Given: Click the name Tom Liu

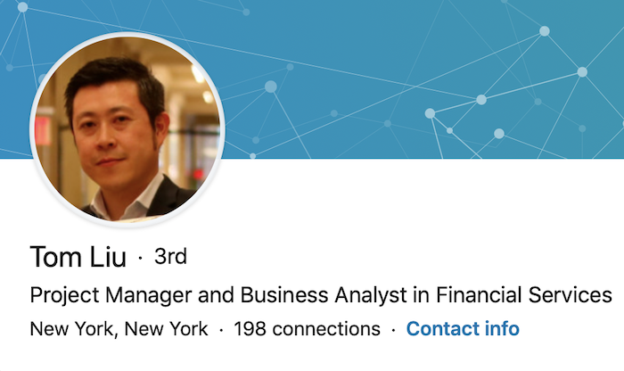Looking at the screenshot, I should (x=78, y=257).
